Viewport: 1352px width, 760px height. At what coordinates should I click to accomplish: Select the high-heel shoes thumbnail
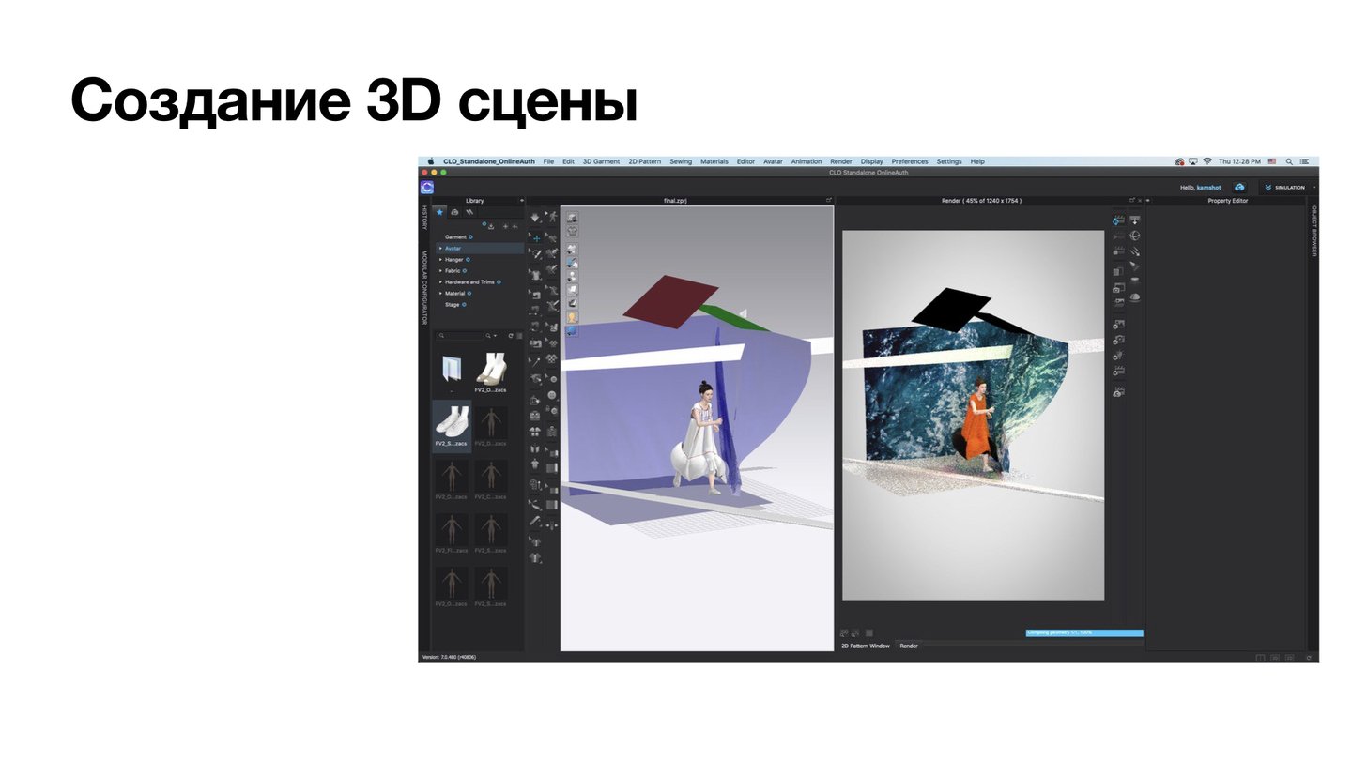(491, 371)
